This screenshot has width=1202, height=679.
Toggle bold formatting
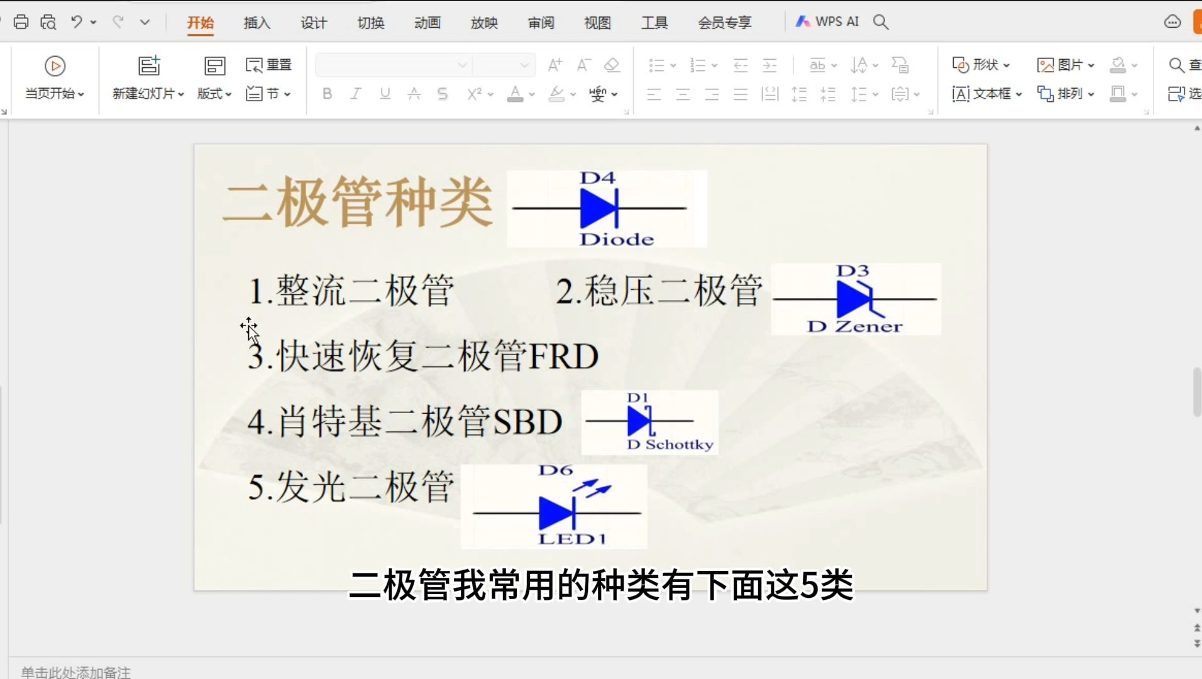pos(327,94)
